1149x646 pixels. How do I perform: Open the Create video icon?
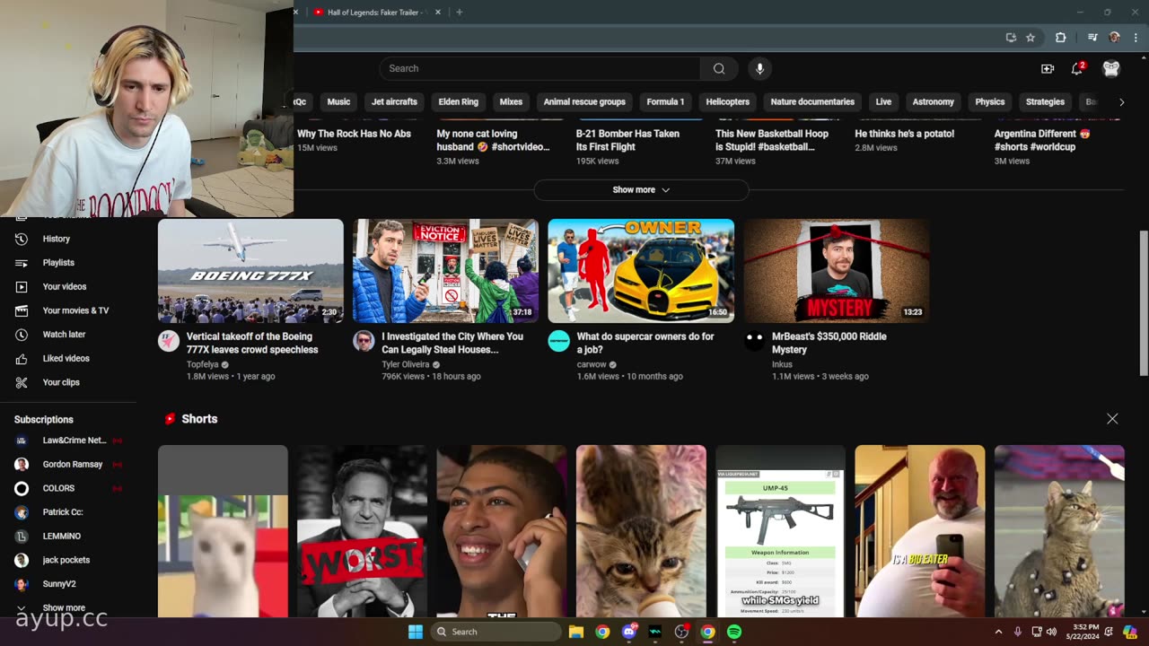1047,68
